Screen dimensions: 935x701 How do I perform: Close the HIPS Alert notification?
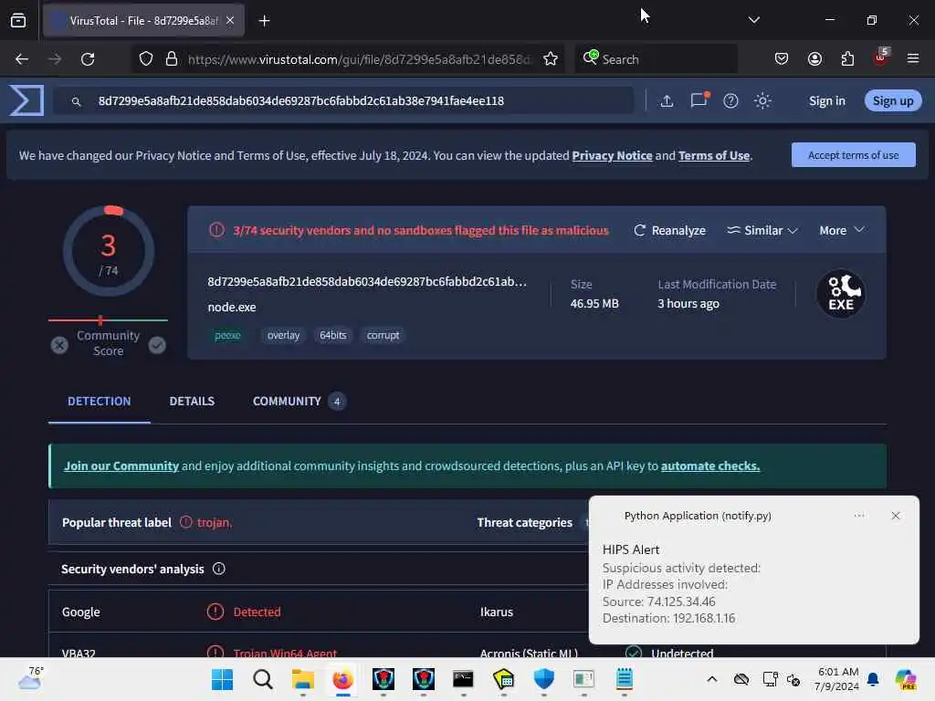pos(895,516)
